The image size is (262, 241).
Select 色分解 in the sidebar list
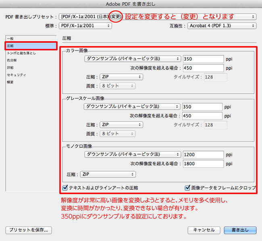coord(31,60)
